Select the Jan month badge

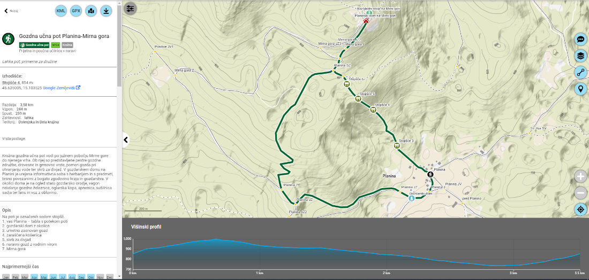(x=6, y=277)
